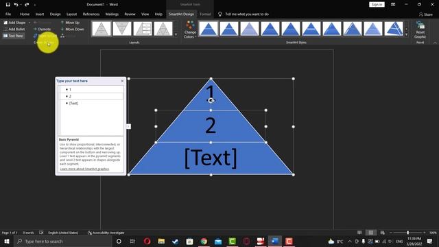
Task: Switch to the Help tab
Action: click(158, 14)
